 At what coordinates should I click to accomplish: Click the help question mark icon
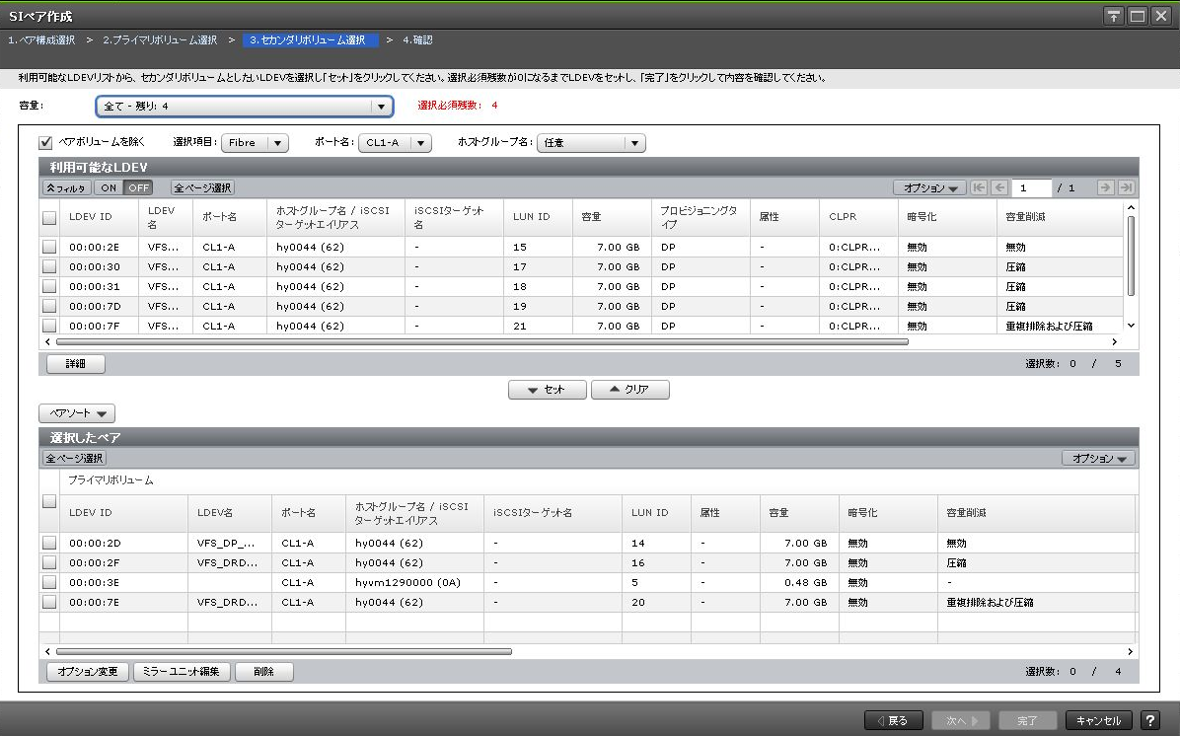[x=1149, y=720]
